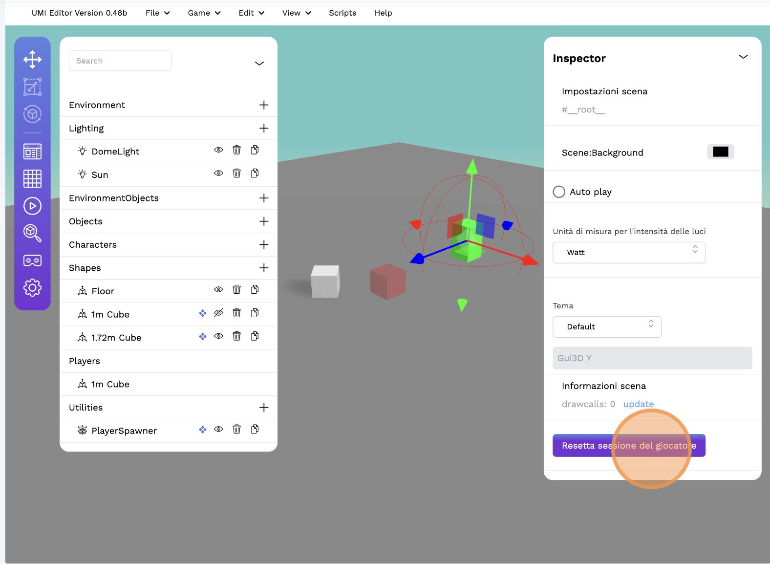Viewport: 770px width, 564px height.
Task: Select the move/translate tool in sidebar
Action: pyautogui.click(x=32, y=60)
